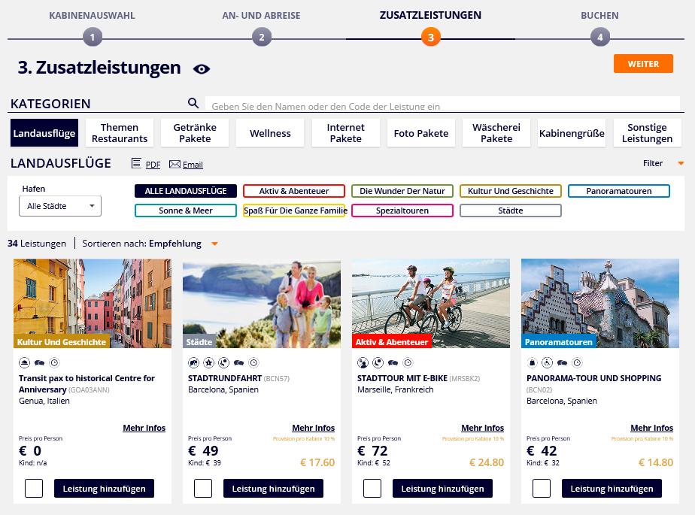
Task: Toggle the Kultur Und Geschichte filter
Action: 511,191
